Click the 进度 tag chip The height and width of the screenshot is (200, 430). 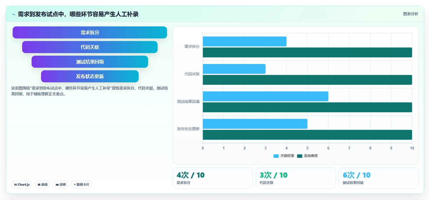[61, 185]
